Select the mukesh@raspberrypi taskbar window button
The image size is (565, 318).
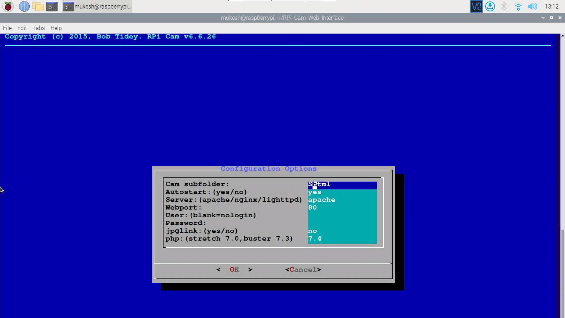[97, 6]
